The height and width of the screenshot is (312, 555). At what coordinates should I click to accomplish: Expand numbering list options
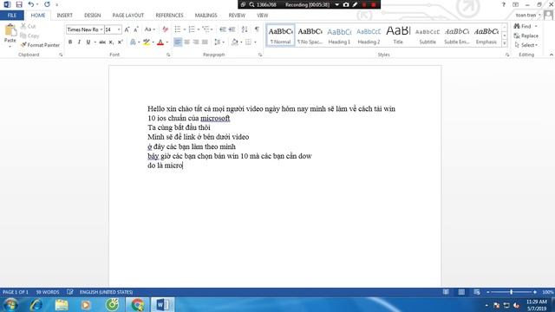199,29
